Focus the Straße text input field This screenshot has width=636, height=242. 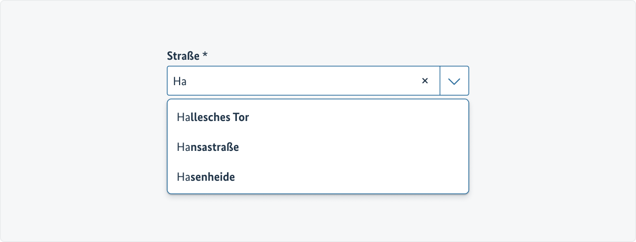[294, 81]
